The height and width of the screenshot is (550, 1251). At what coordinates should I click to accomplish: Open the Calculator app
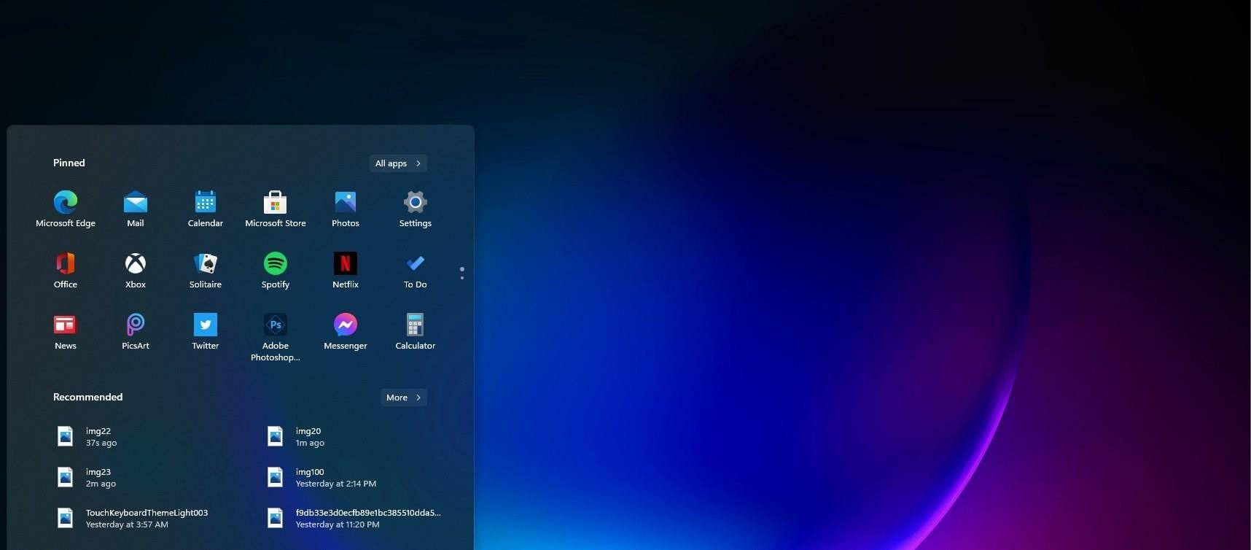tap(416, 331)
